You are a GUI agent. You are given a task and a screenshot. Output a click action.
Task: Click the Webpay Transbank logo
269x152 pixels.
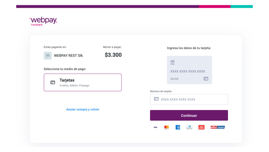coord(43,21)
